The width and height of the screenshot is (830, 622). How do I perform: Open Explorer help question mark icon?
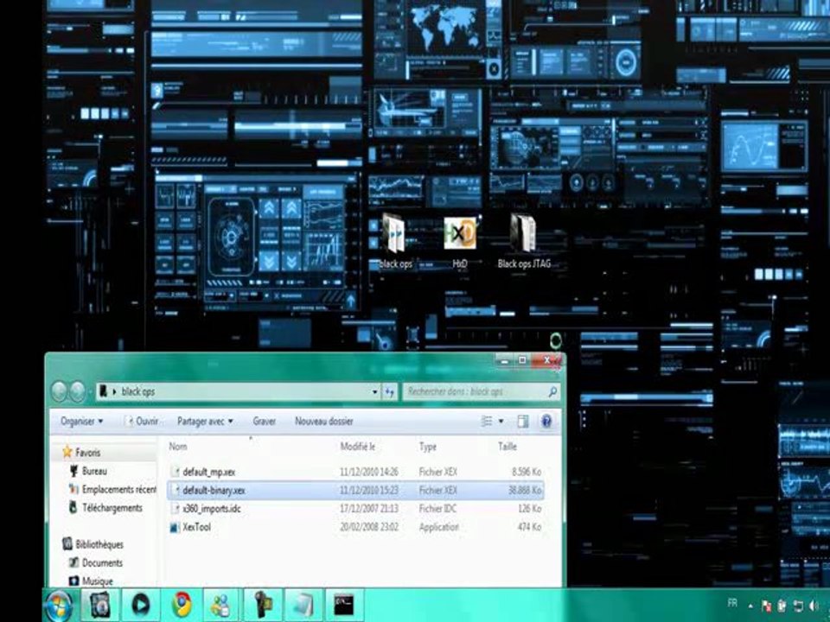[x=546, y=421]
